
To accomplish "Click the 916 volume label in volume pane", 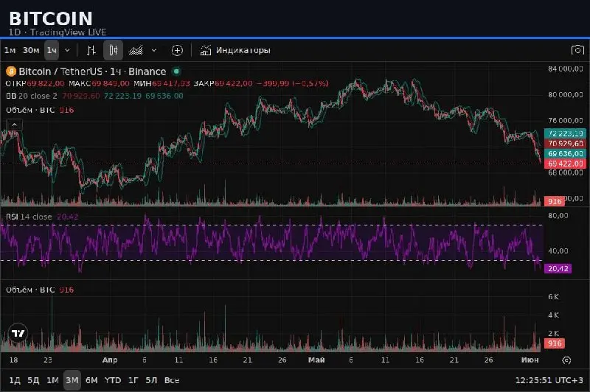I will 555,343.
